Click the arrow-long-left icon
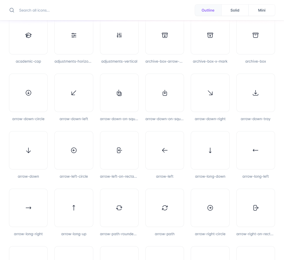This screenshot has width=284, height=260. point(256,150)
